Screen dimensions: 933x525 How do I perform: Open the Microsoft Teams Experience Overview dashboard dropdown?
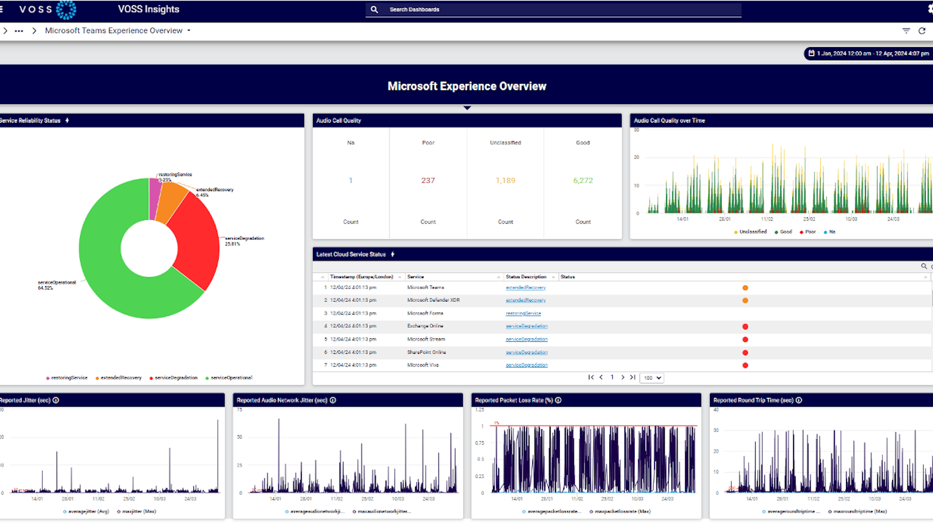189,31
